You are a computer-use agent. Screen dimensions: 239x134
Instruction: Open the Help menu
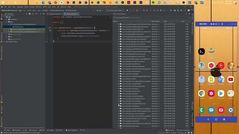tap(69, 7)
